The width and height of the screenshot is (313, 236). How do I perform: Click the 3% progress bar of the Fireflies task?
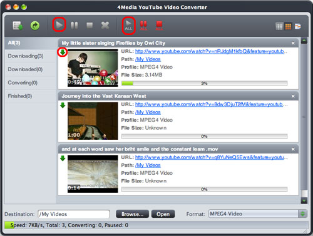(x=205, y=84)
